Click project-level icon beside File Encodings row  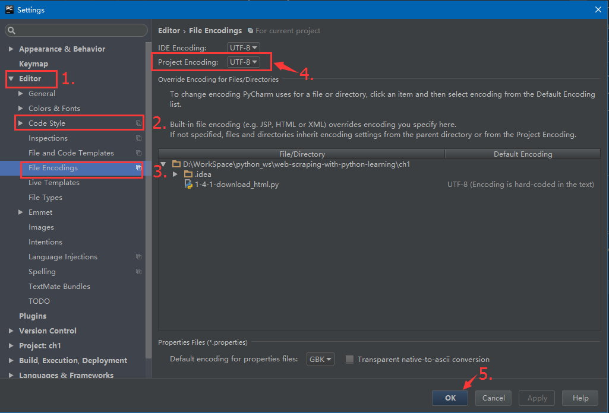coord(138,167)
